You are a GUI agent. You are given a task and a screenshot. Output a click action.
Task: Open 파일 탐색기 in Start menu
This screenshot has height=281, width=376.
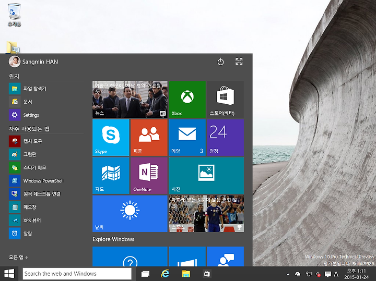click(x=46, y=89)
